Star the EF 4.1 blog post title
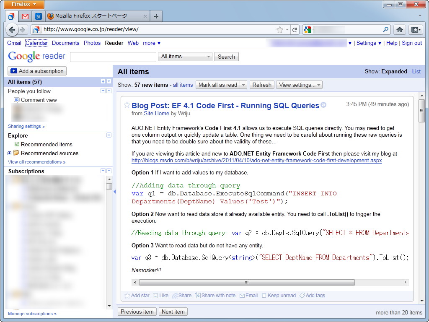 point(127,105)
